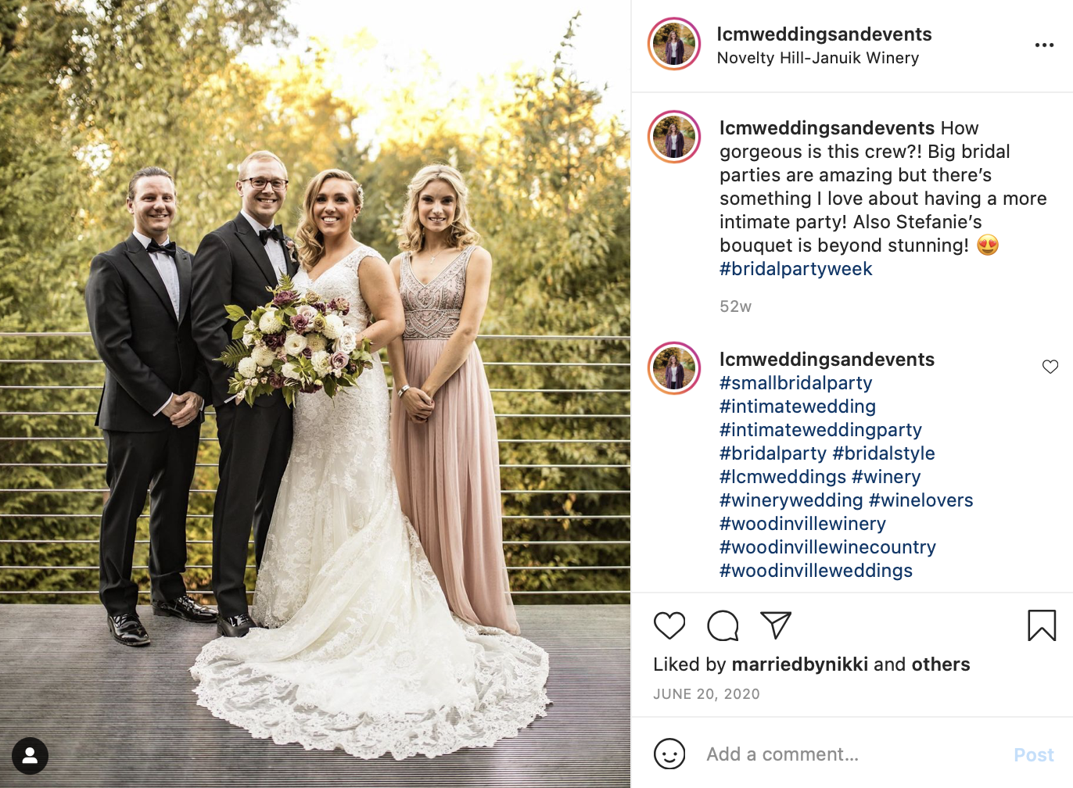Image resolution: width=1073 pixels, height=788 pixels.
Task: Click the Add a comment field
Action: pyautogui.click(x=852, y=754)
